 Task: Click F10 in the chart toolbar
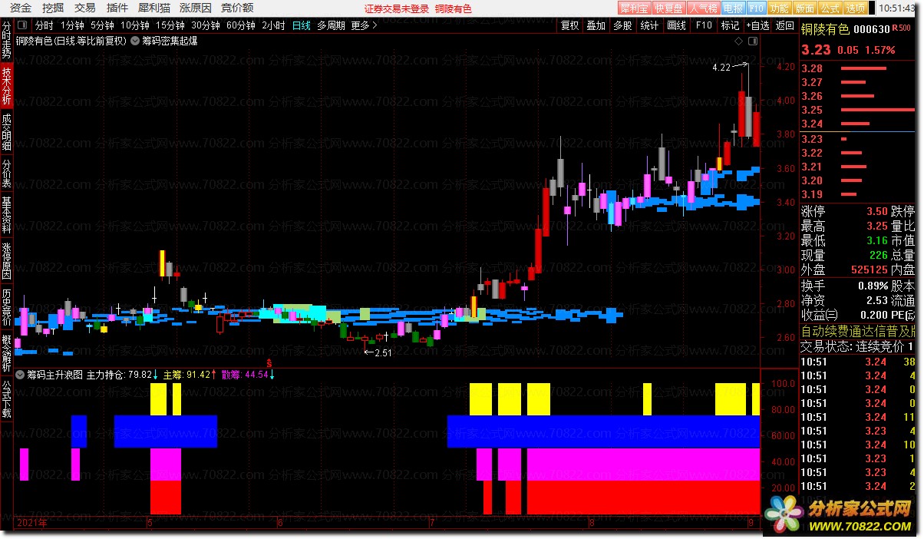pos(703,25)
